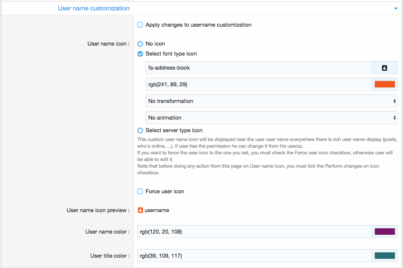Click the fa-address-book text field
This screenshot has width=403, height=268.
tap(258, 68)
